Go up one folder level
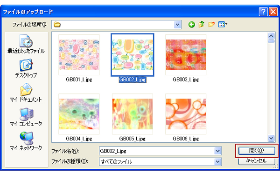The image size is (280, 179). [202, 24]
